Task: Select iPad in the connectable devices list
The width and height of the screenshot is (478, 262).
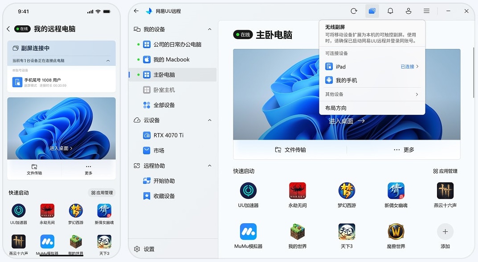Action: [372, 67]
